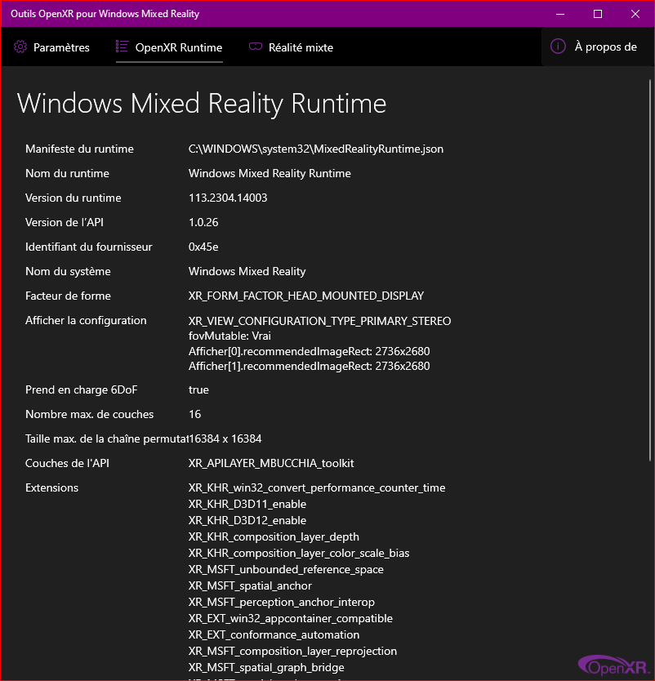655x681 pixels.
Task: Select XR_MSFT_unbounded_reference_space extension
Action: (x=286, y=569)
